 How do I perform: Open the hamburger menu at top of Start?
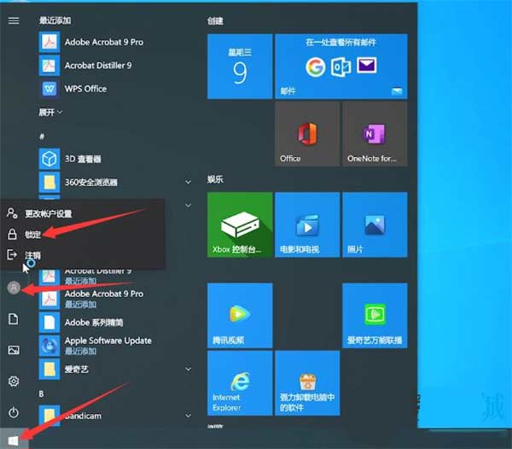pos(14,20)
